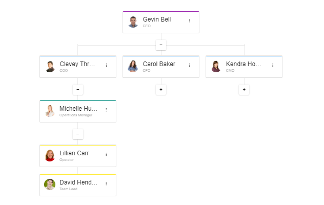Click the Clevey Thr… avatar photo

(x=50, y=67)
